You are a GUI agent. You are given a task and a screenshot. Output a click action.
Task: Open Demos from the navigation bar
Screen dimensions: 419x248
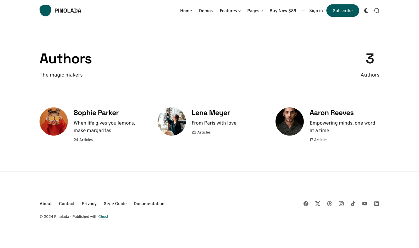206,11
